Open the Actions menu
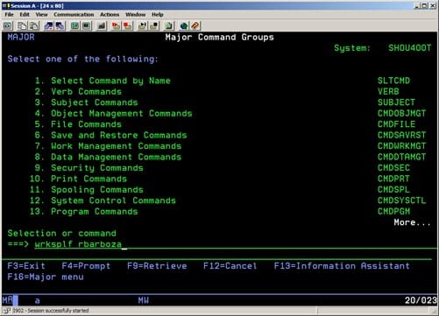This screenshot has width=439, height=316. click(x=110, y=15)
